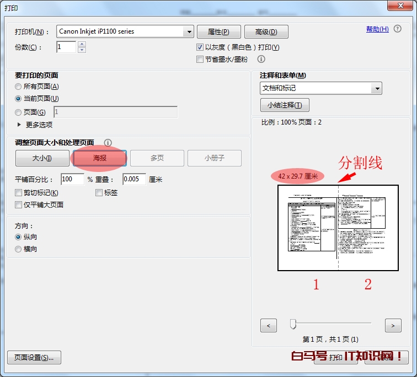Click the preview page slider handle

(x=293, y=324)
